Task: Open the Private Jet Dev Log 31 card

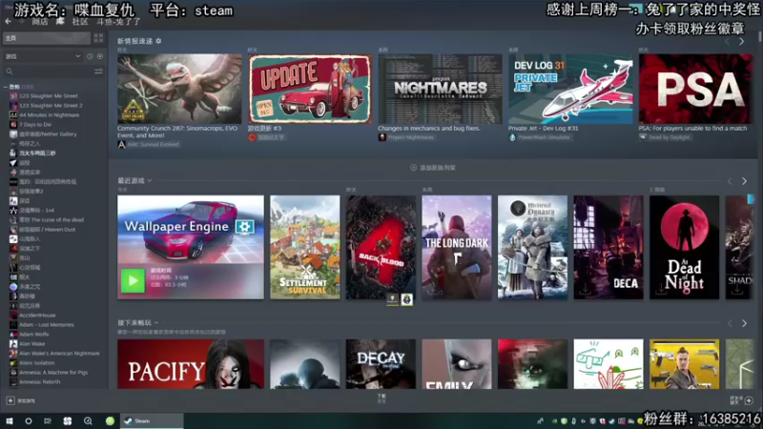Action: pos(570,89)
